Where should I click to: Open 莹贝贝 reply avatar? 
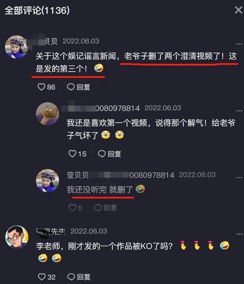pos(48,180)
